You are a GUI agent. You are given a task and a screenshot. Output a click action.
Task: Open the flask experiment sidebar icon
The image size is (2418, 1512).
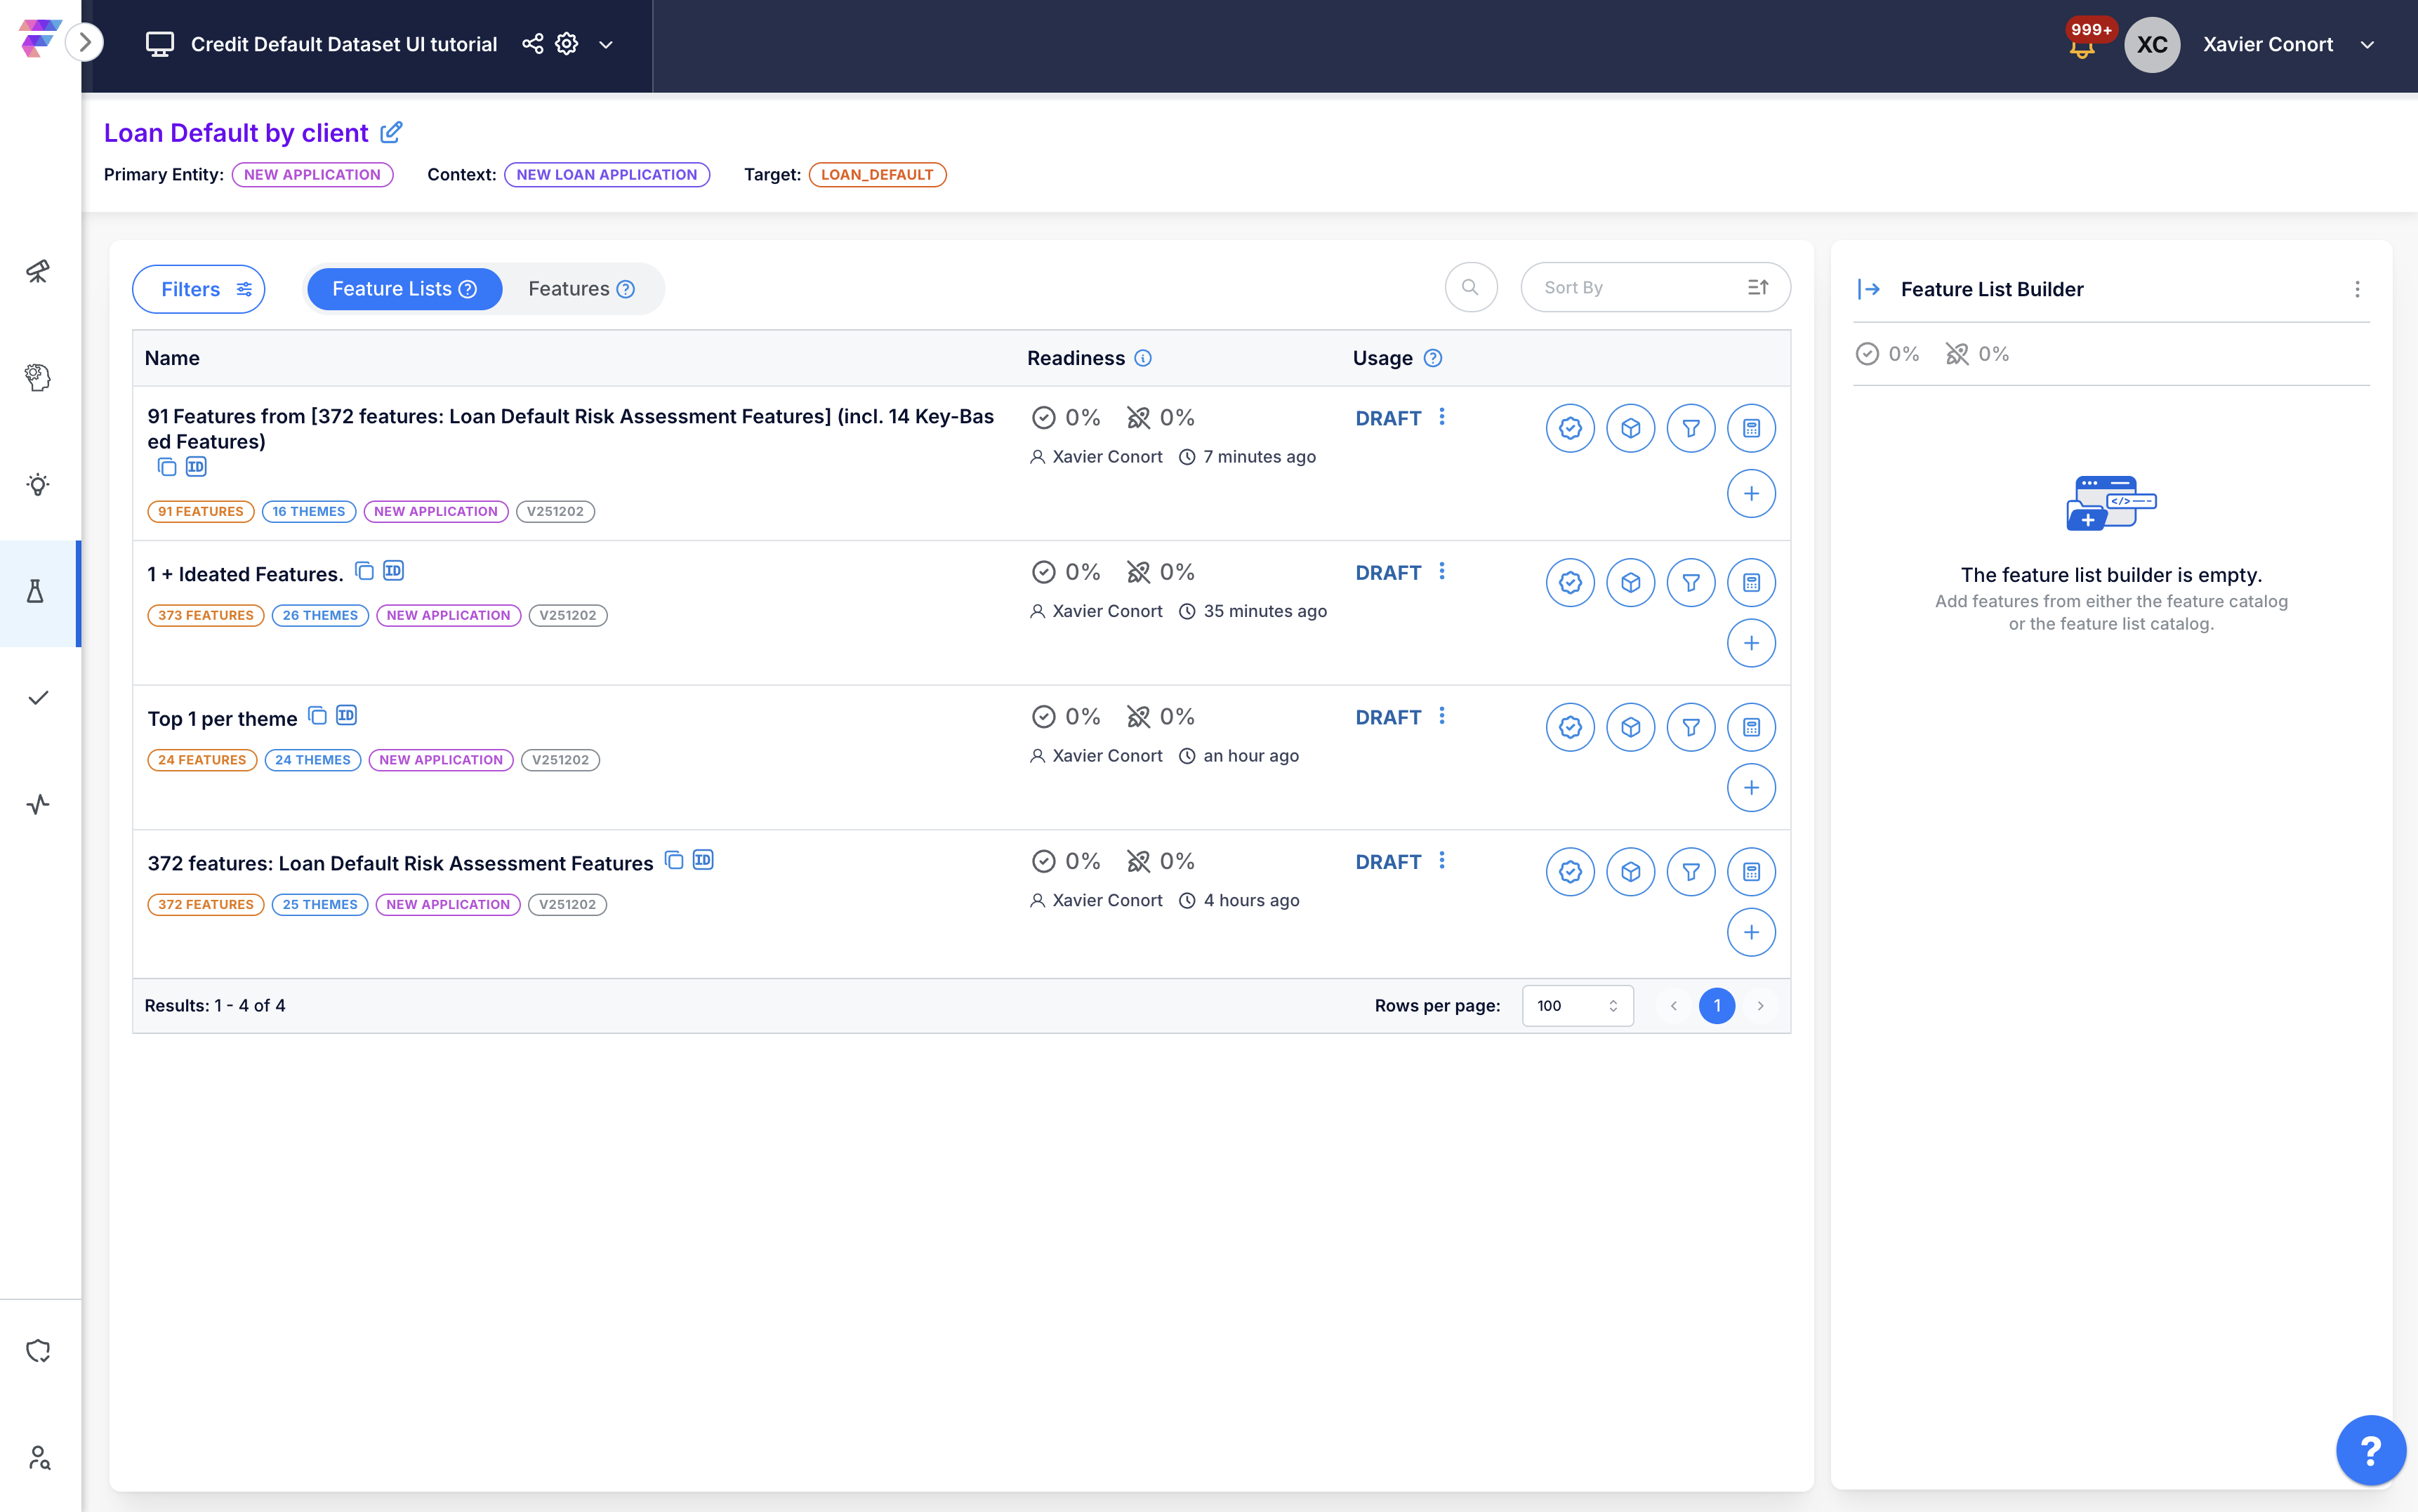click(x=36, y=591)
